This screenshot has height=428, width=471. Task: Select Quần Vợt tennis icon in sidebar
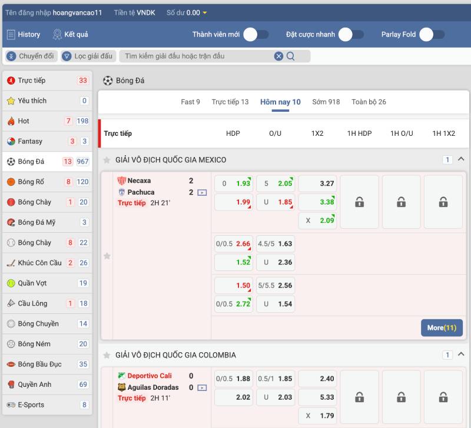pos(11,283)
